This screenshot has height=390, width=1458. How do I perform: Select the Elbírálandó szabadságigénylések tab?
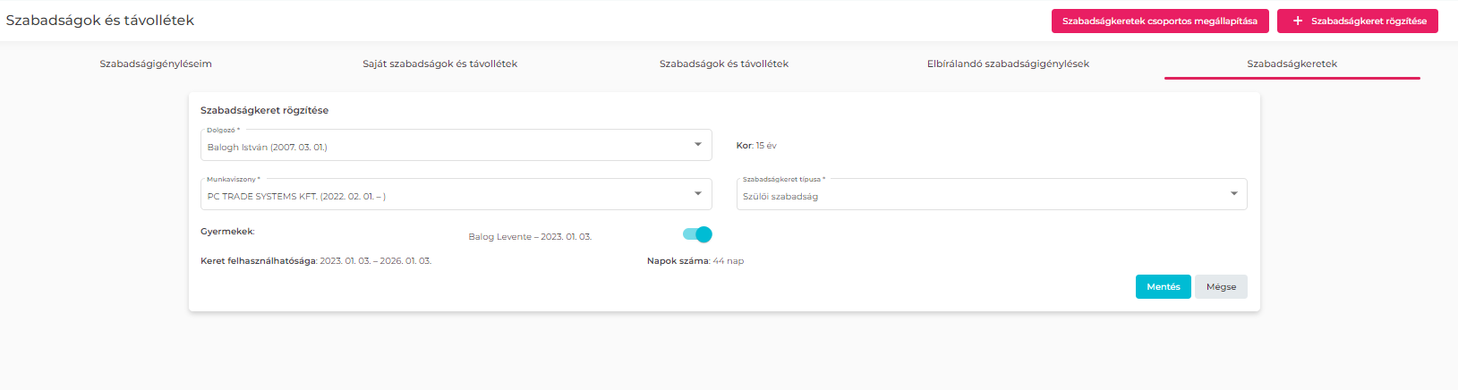coord(1008,64)
